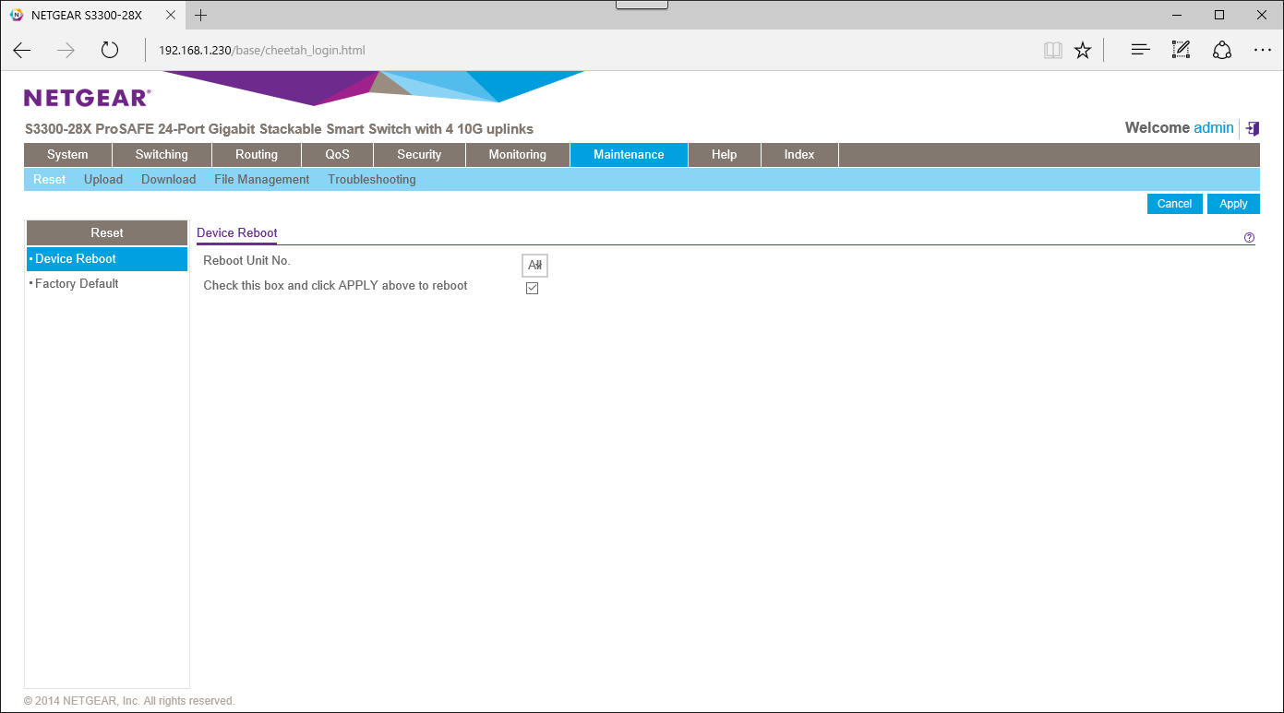Open the More actions ellipsis menu
Image resolution: width=1284 pixels, height=713 pixels.
pyautogui.click(x=1263, y=51)
